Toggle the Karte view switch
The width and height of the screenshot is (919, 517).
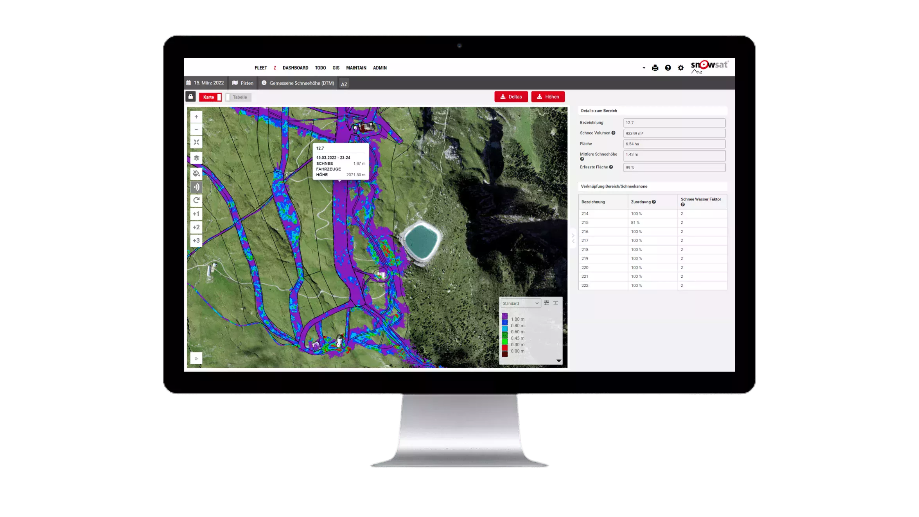pos(210,97)
